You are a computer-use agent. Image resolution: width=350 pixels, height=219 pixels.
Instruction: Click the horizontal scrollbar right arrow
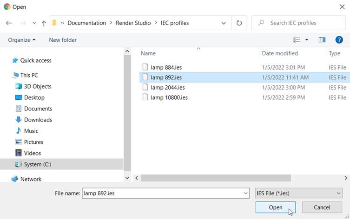tap(346, 178)
